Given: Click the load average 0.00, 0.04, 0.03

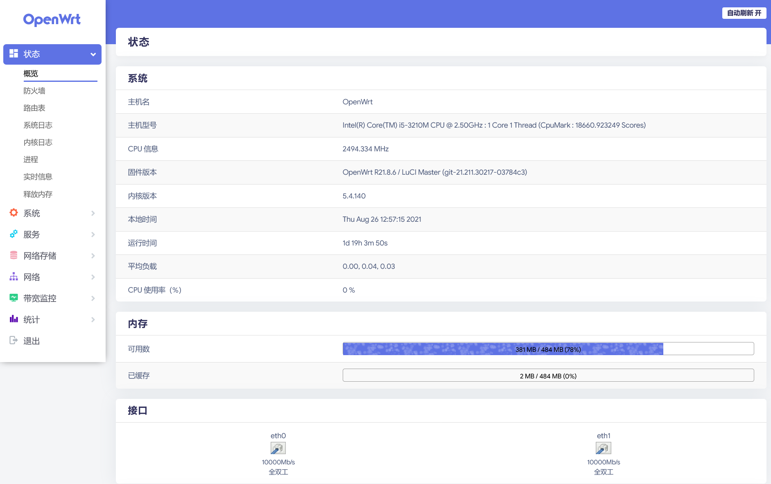Looking at the screenshot, I should point(369,266).
